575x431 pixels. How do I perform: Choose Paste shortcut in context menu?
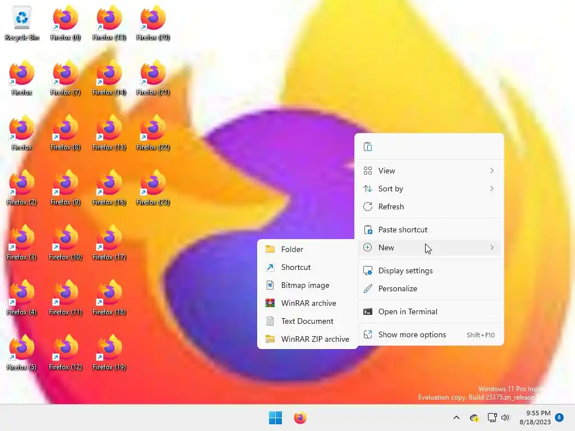428,230
